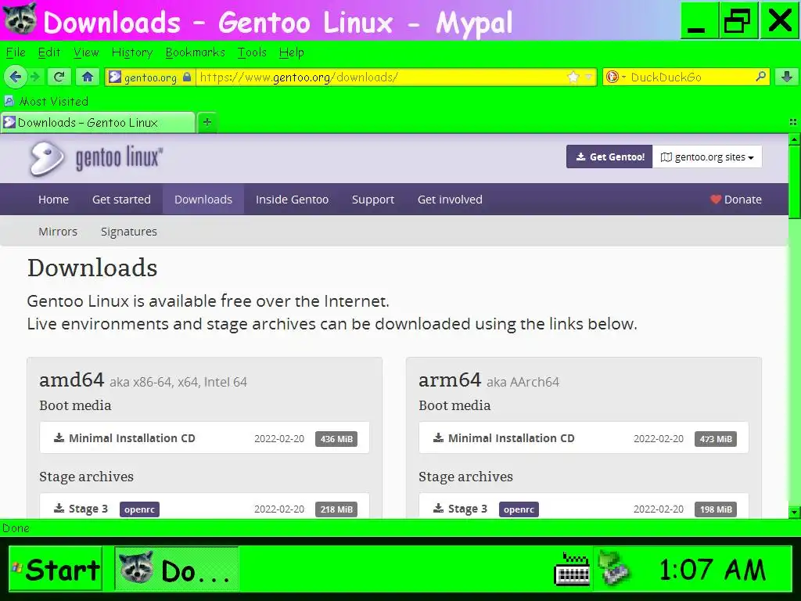The image size is (801, 601).
Task: Open the Mirrors sub-navigation link
Action: click(58, 232)
